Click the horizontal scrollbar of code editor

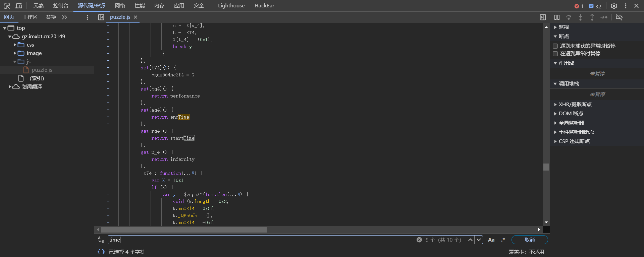tap(184, 230)
